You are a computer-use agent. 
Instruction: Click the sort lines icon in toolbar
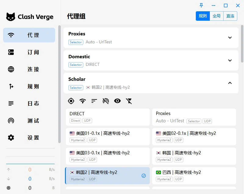click(x=94, y=101)
